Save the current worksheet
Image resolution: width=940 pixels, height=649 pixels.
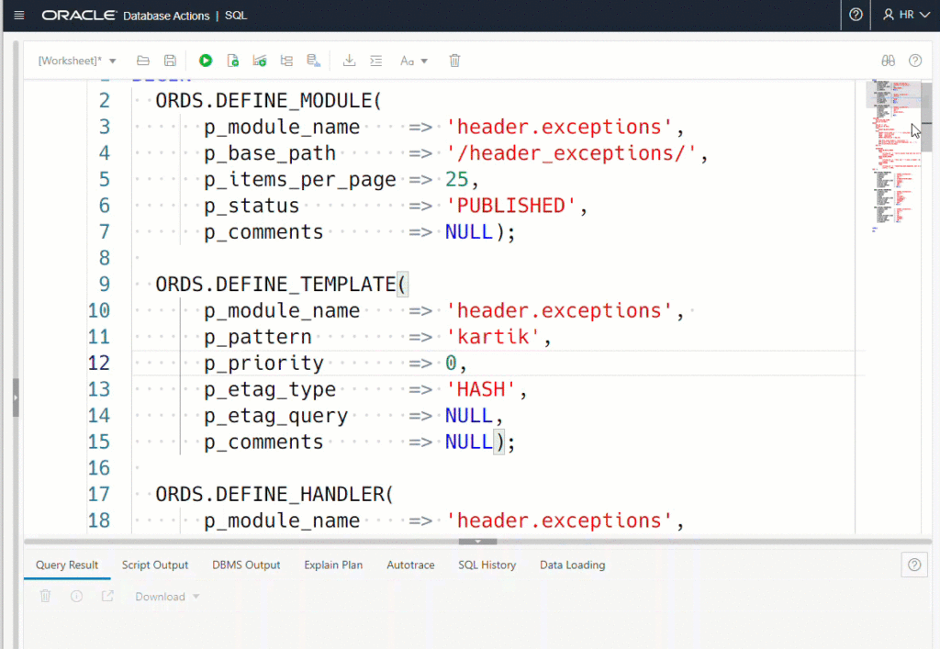[170, 60]
